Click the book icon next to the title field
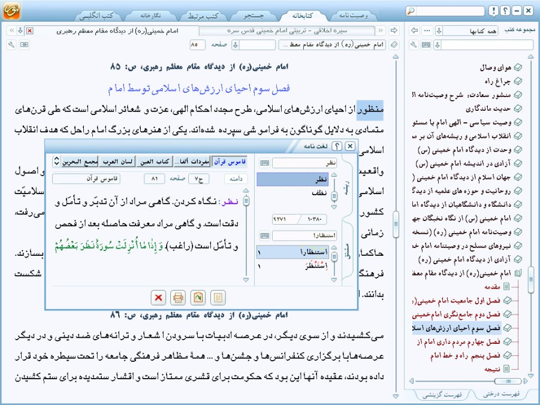Screen dimensions: 540x405 tap(394, 45)
